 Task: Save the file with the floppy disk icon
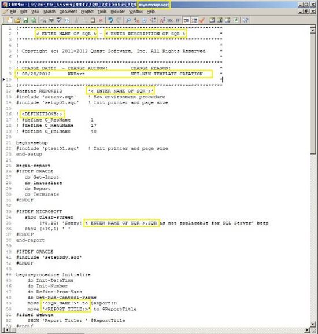tap(25, 20)
